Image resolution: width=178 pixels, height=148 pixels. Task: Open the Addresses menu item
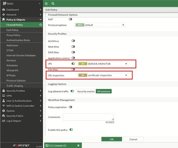pos(22,45)
